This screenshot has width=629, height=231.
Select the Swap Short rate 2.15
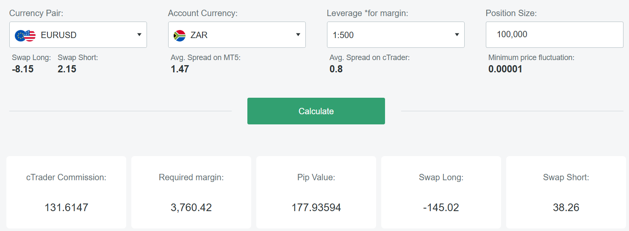(x=67, y=69)
